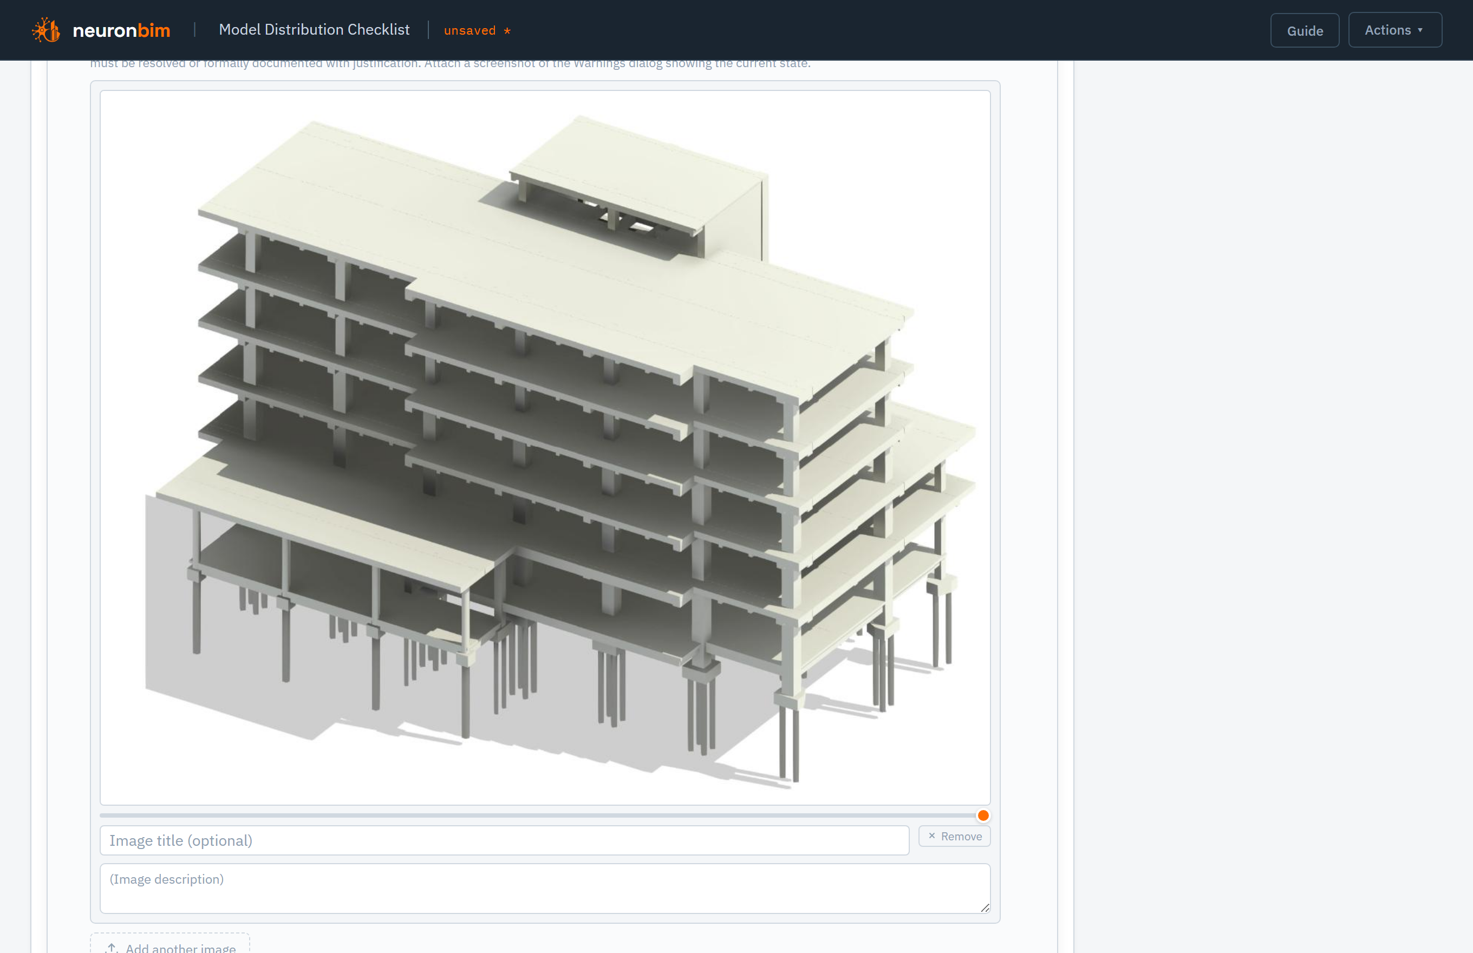This screenshot has height=953, width=1473.
Task: Click the description resize grip
Action: pos(985,908)
